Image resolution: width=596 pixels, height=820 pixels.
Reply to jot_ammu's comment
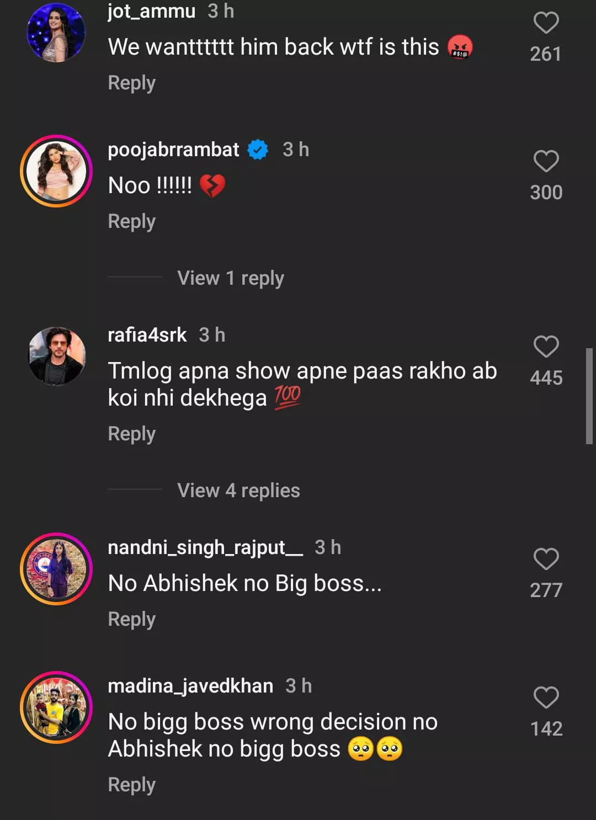pyautogui.click(x=131, y=83)
